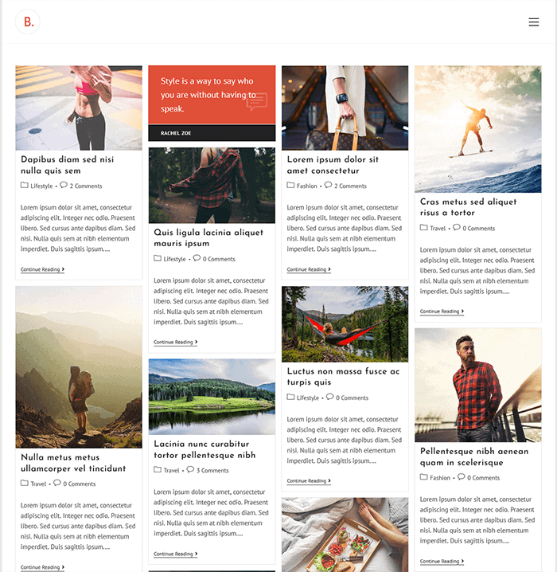Click folder icon beside Lifestyle under Dapibus post
The width and height of the screenshot is (557, 572).
[25, 186]
